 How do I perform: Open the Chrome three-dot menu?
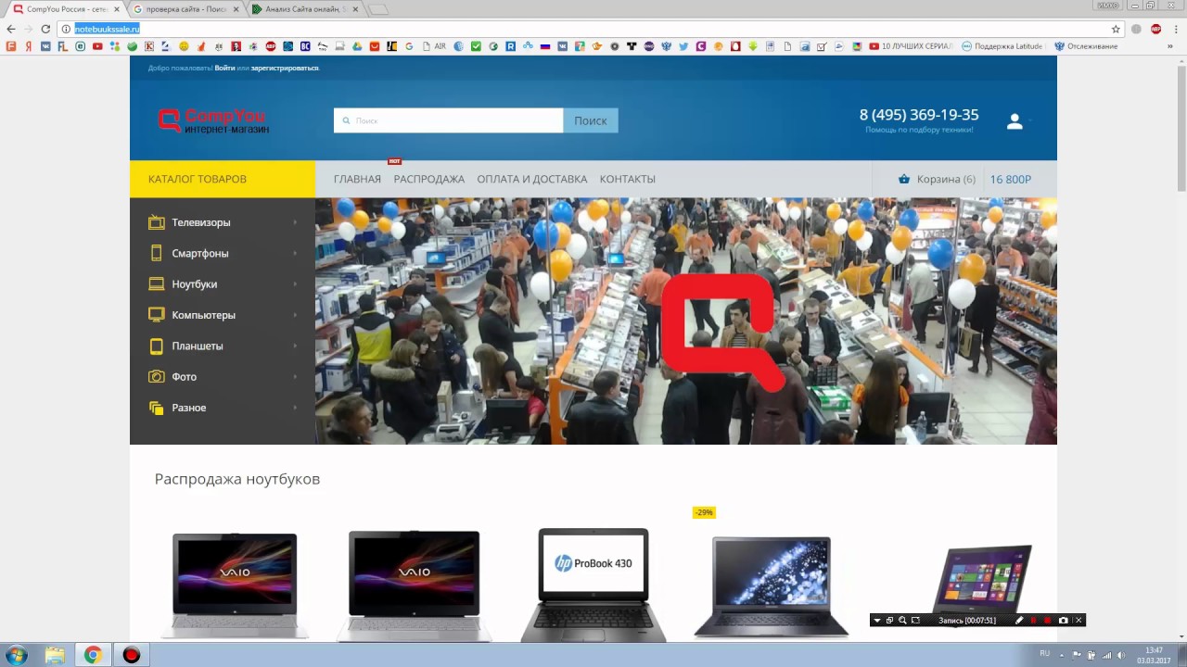1175,29
